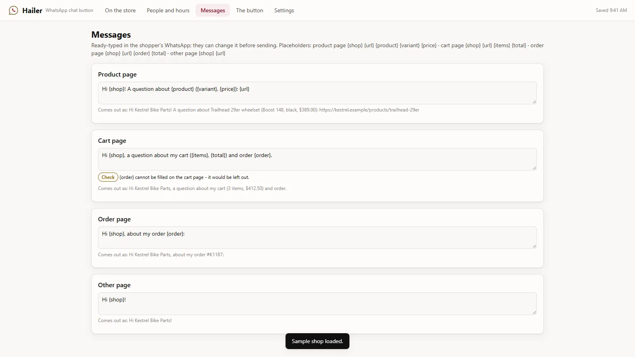The image size is (635, 357).
Task: Click the Hailer WhatsApp logo icon
Action: pos(13,10)
